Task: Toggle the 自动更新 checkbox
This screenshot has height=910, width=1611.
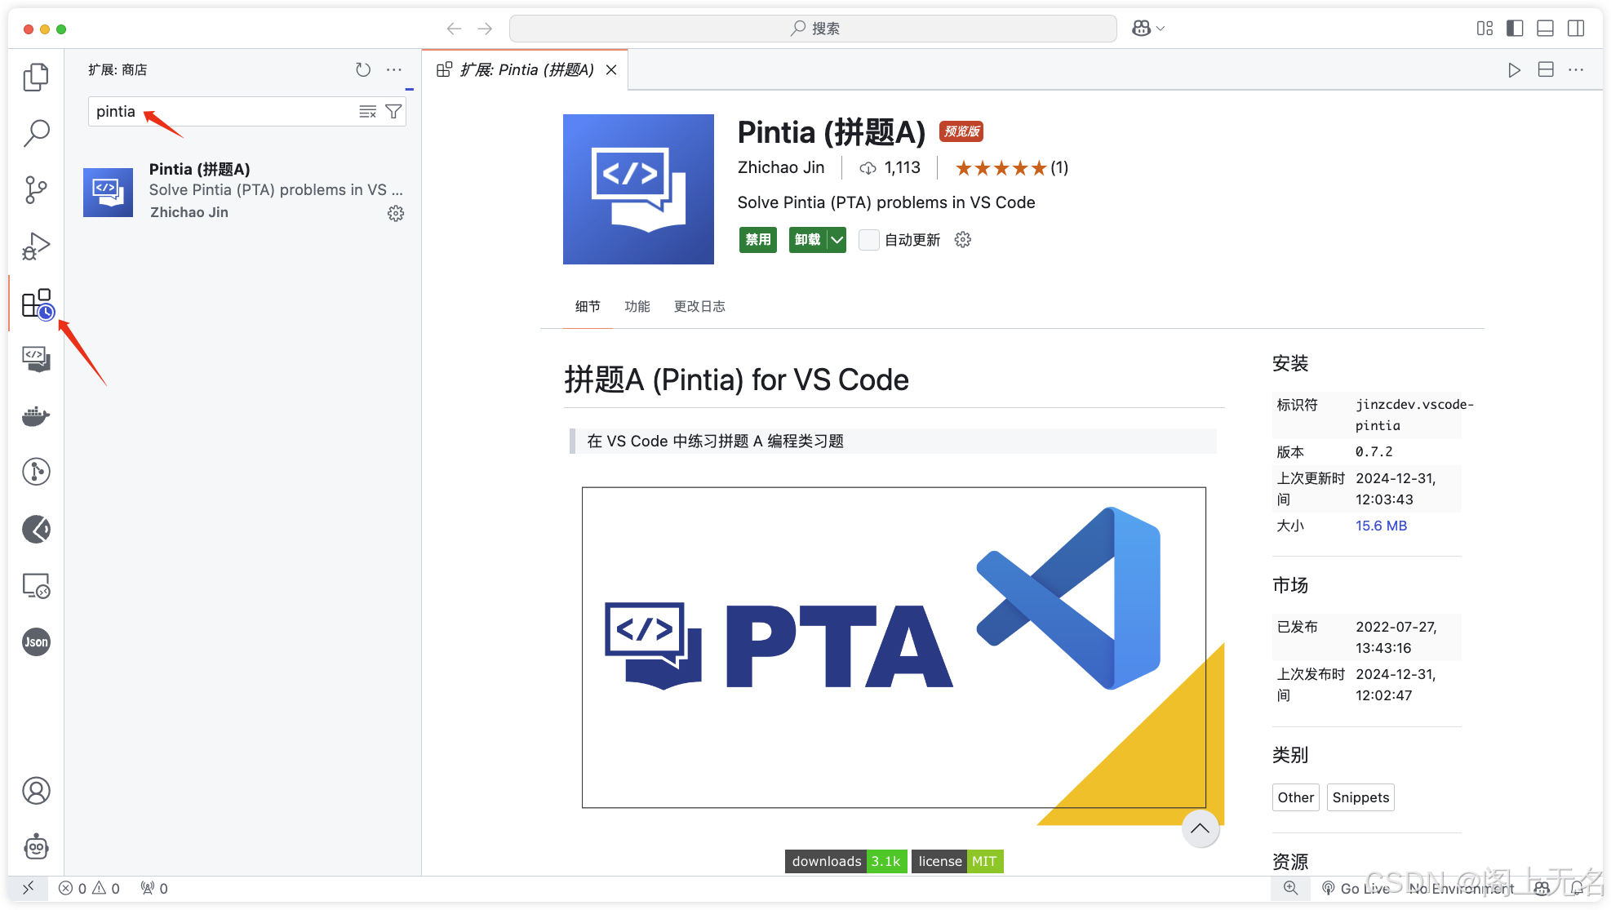Action: [x=869, y=240]
